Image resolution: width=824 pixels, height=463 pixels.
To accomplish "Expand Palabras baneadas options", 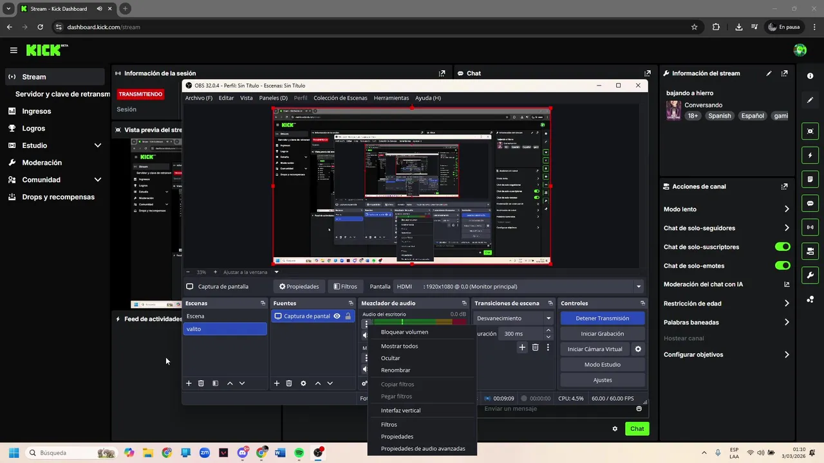I will point(787,322).
